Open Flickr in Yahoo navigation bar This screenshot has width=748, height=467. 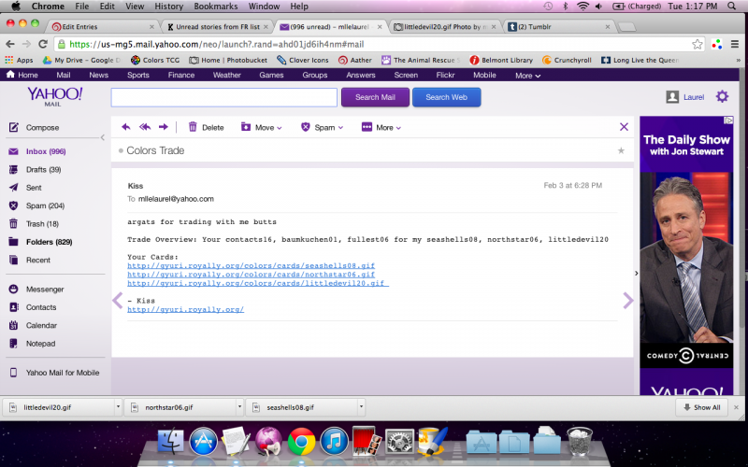coord(445,75)
